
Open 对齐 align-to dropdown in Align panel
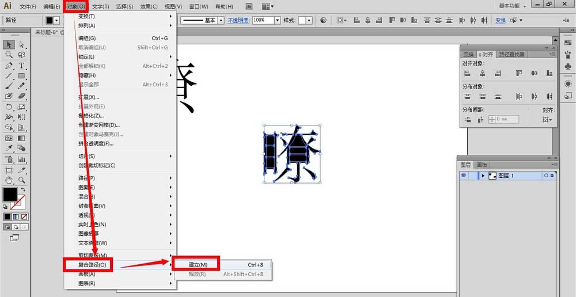click(x=548, y=119)
